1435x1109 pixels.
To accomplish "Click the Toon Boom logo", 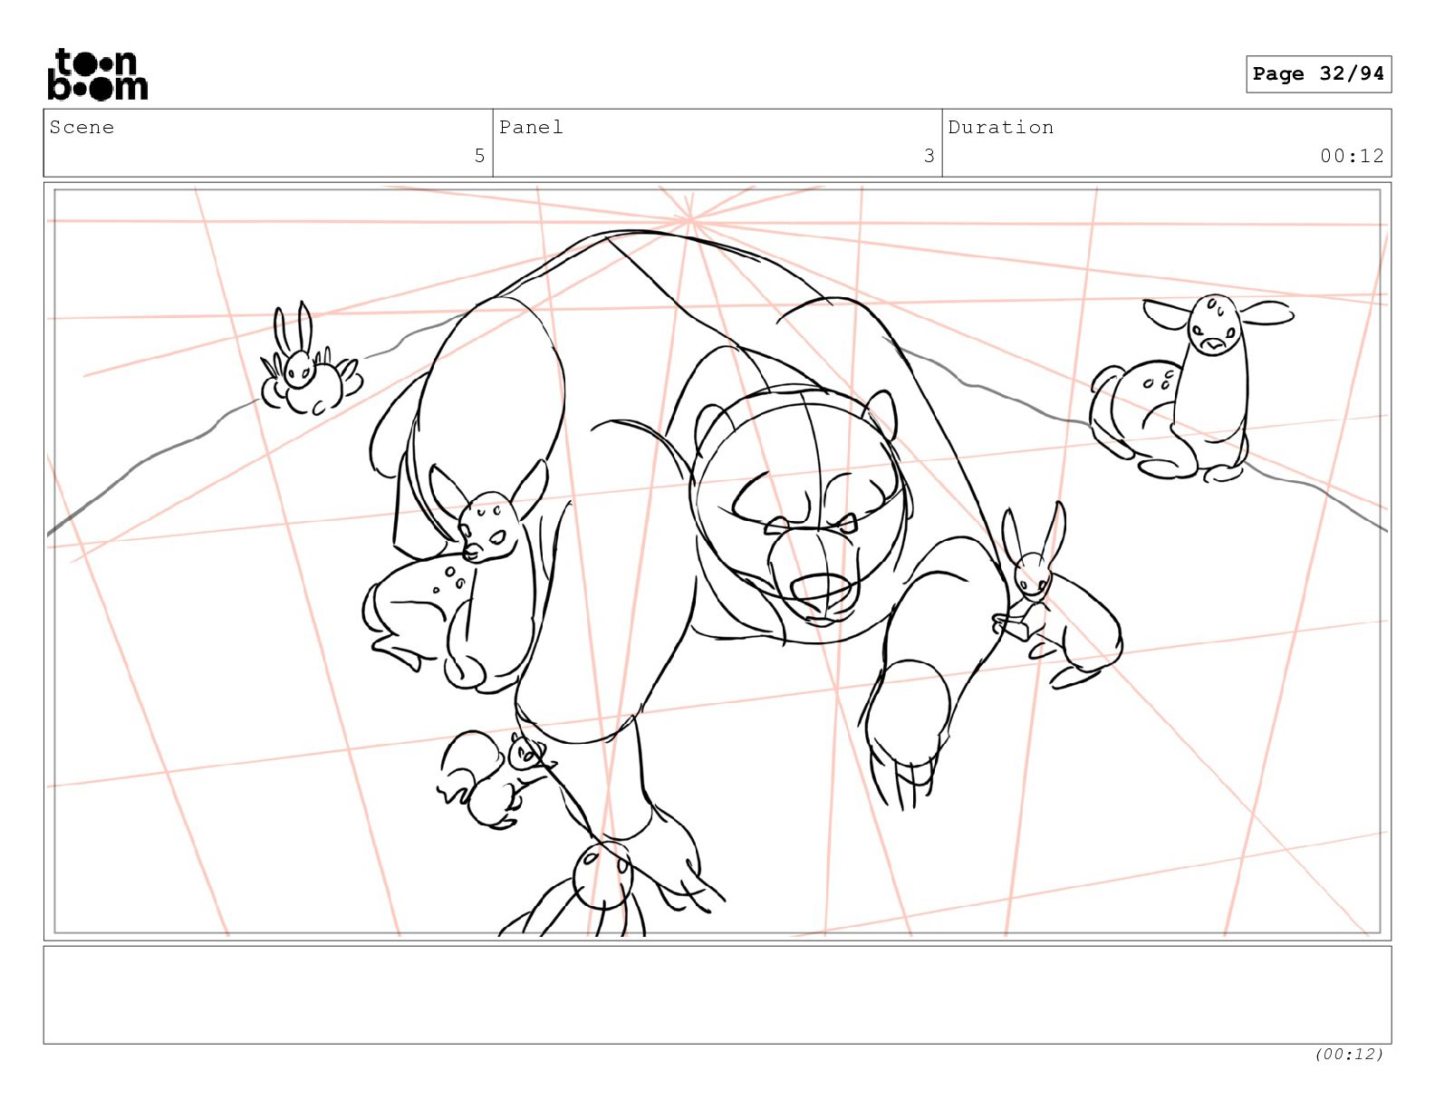I will tap(97, 74).
